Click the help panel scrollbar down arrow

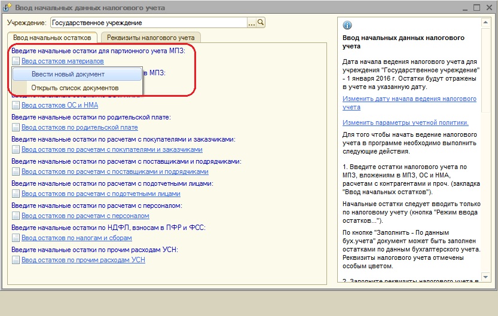click(x=484, y=278)
